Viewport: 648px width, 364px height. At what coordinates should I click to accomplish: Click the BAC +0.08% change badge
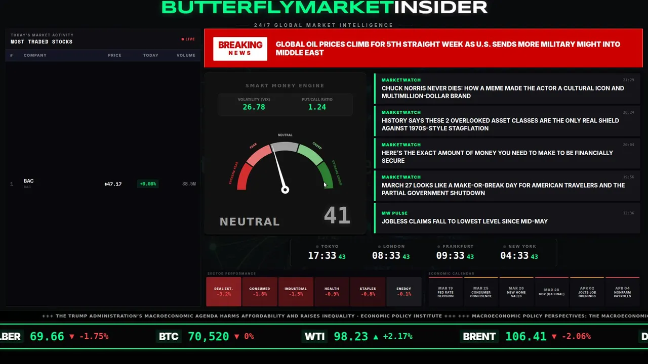coord(148,184)
